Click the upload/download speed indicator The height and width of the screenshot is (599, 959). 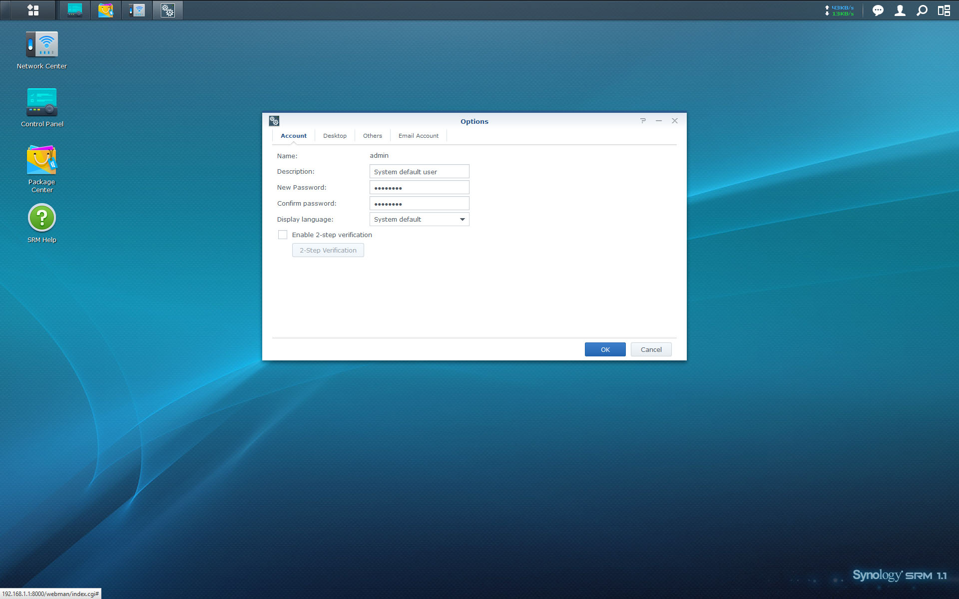click(839, 10)
